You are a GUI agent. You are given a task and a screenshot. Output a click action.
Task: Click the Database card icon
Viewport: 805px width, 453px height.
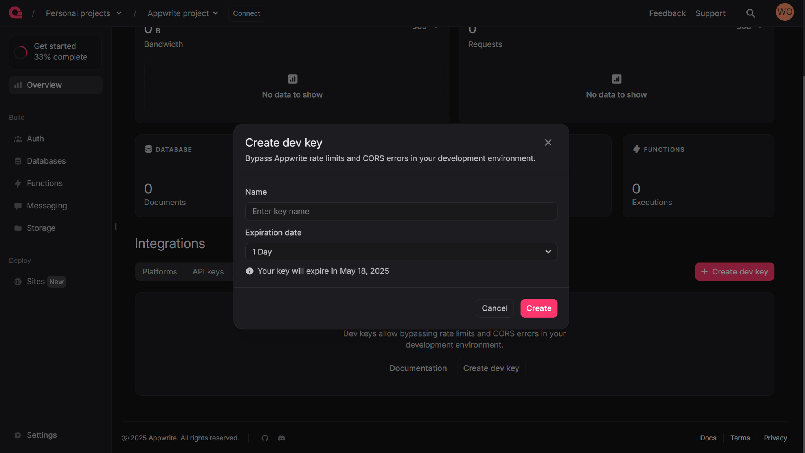pyautogui.click(x=148, y=149)
